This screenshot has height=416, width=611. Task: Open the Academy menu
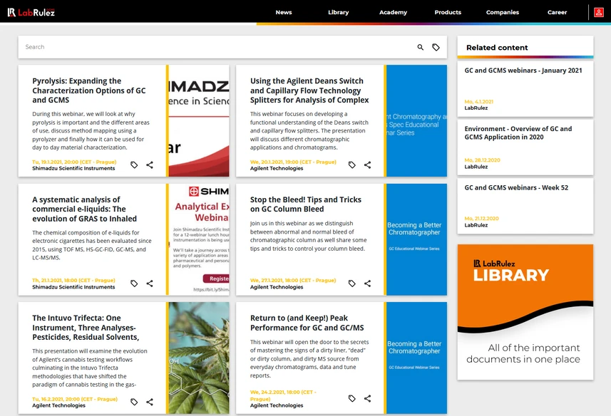pos(393,12)
